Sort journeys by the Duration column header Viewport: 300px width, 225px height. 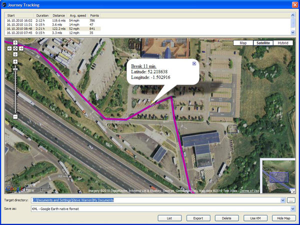click(x=42, y=15)
